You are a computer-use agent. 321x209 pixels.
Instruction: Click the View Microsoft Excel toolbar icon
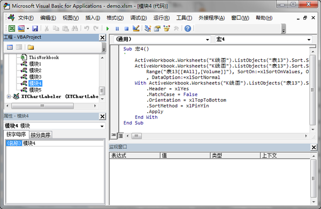(x=12, y=28)
